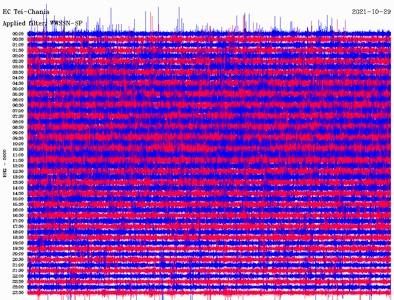Select the 12:30 time label

[18, 172]
